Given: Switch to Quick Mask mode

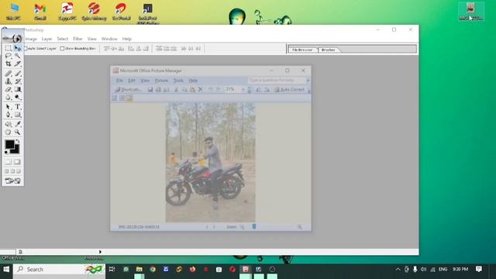Looking at the screenshot, I should pos(17,162).
